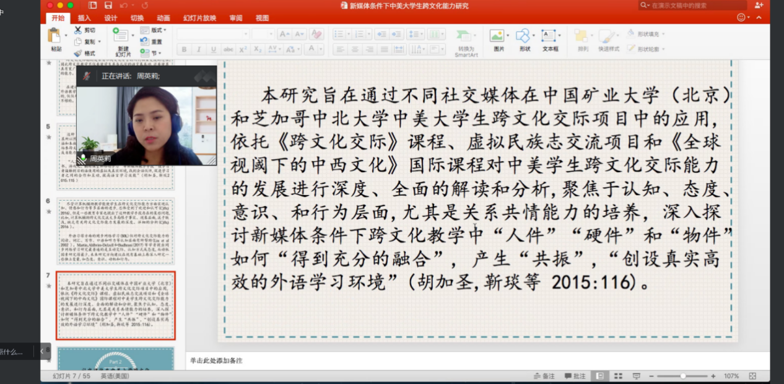Switch to slide sorter grid view
784x384 pixels.
coord(618,376)
